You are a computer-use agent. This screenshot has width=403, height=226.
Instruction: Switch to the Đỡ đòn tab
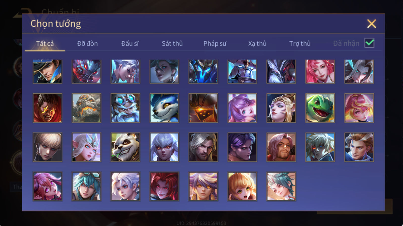87,43
